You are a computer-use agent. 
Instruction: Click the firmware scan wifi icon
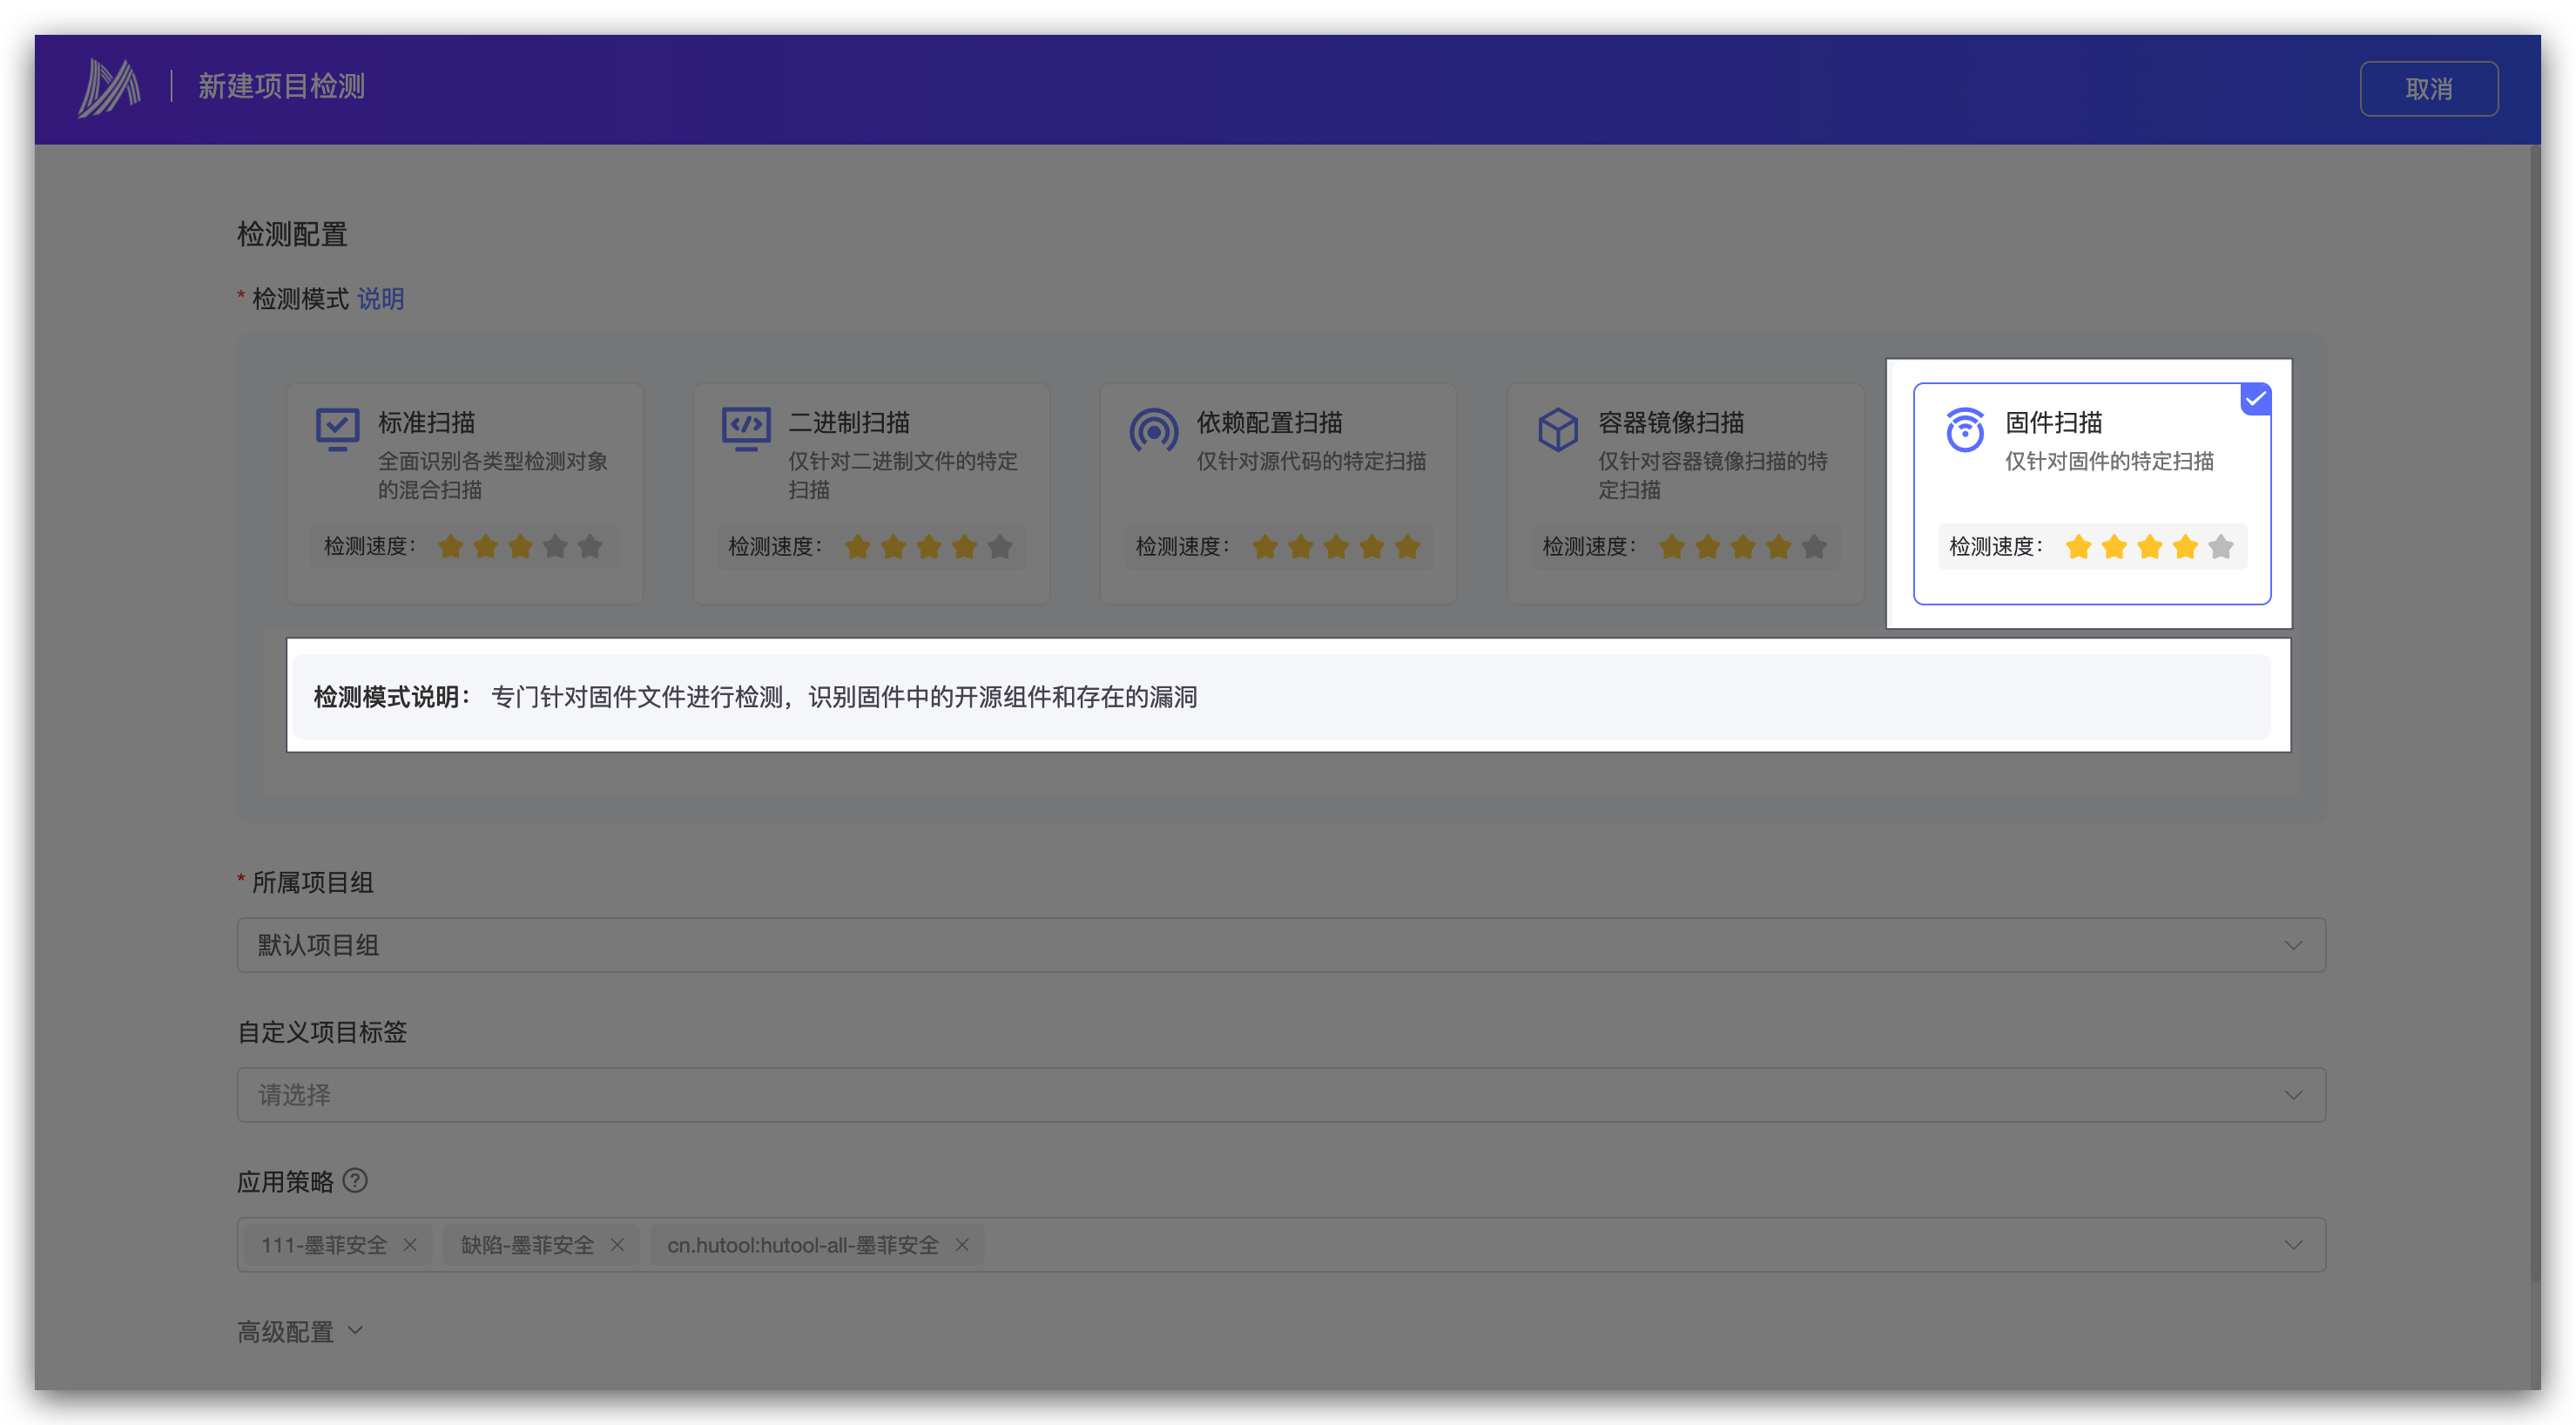1964,430
